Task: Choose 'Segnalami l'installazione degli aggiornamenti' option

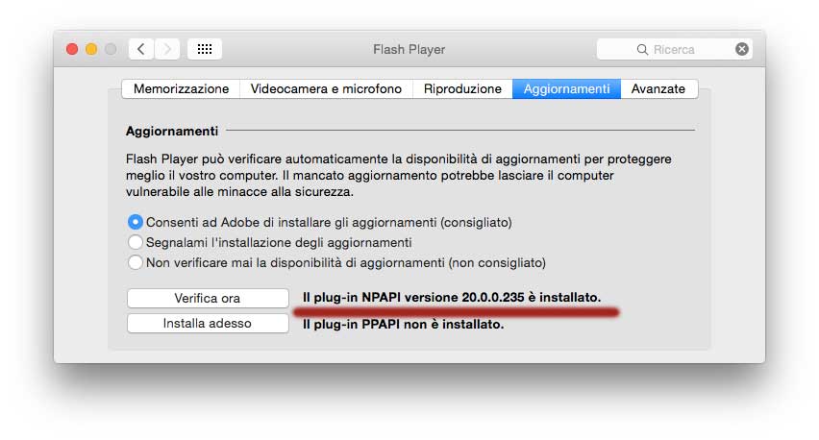Action: tap(136, 242)
